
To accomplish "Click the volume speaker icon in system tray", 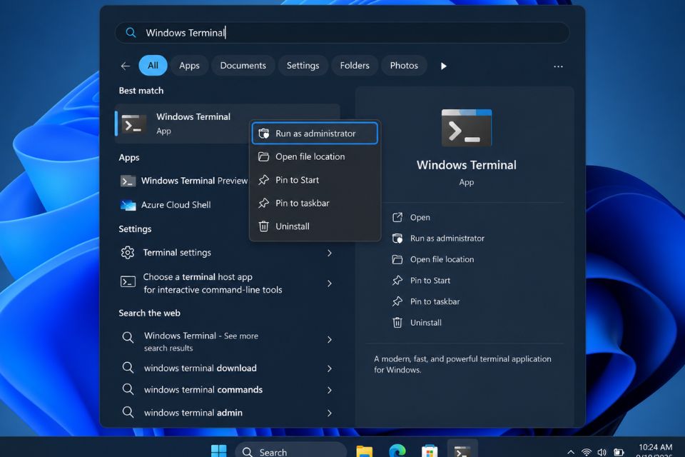I will point(602,452).
